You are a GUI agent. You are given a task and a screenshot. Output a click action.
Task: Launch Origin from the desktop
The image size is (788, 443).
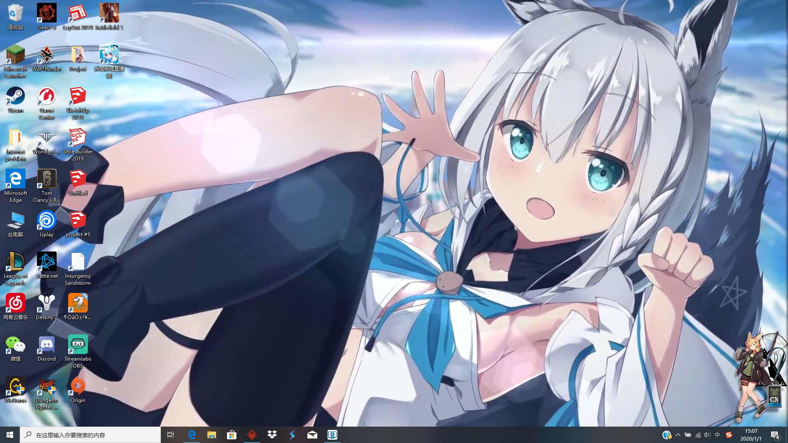78,386
